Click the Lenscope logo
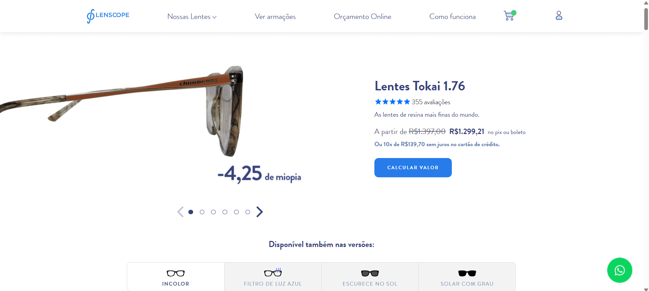The image size is (649, 291). (108, 16)
